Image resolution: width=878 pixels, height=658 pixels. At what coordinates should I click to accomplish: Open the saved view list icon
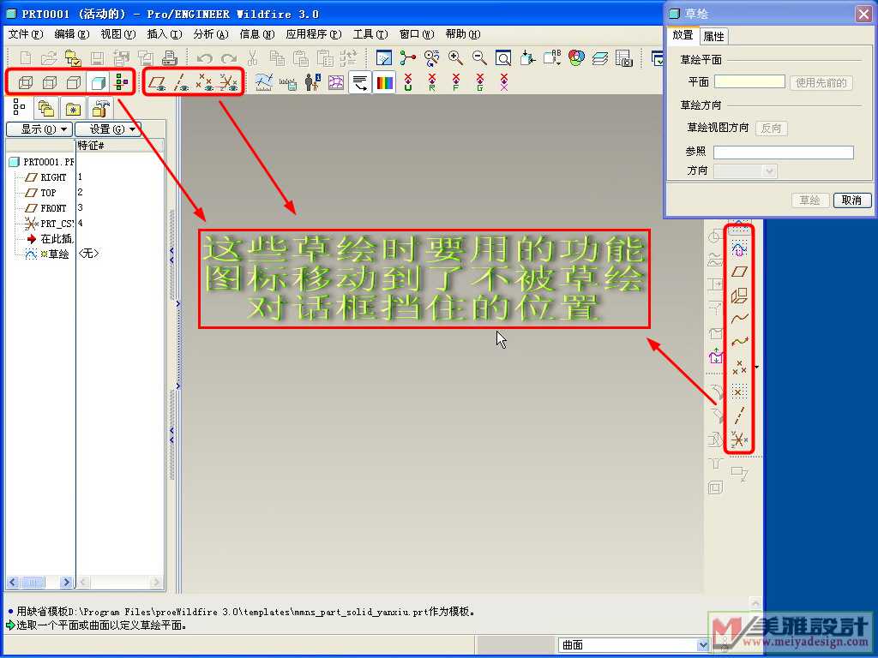click(552, 57)
